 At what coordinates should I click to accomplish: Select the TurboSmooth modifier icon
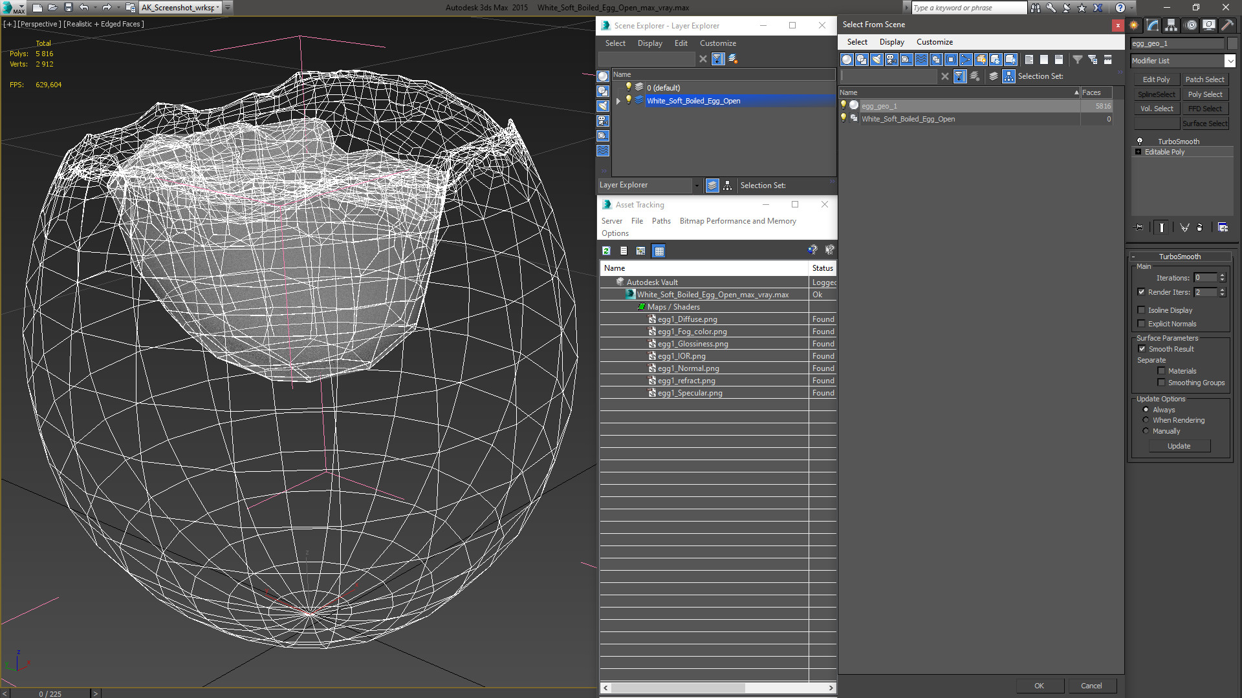[x=1140, y=140]
